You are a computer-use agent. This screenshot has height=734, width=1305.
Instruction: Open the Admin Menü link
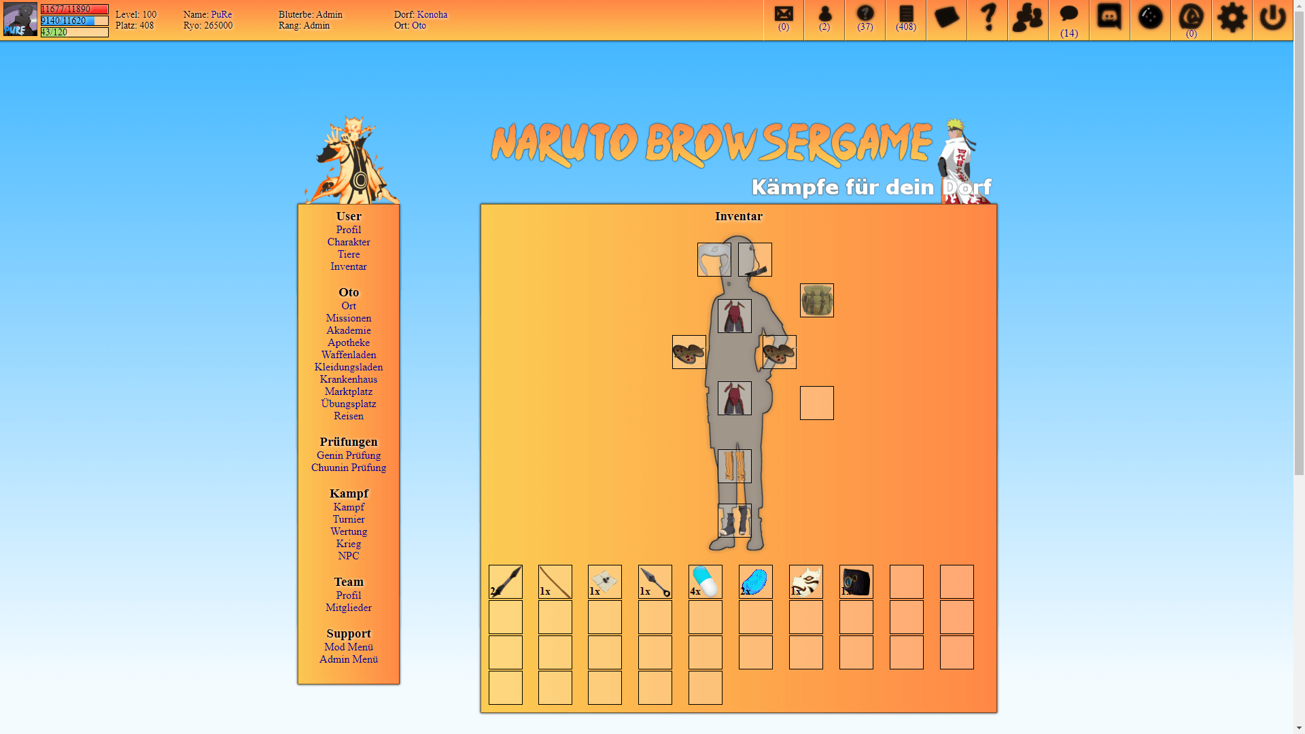[349, 659]
